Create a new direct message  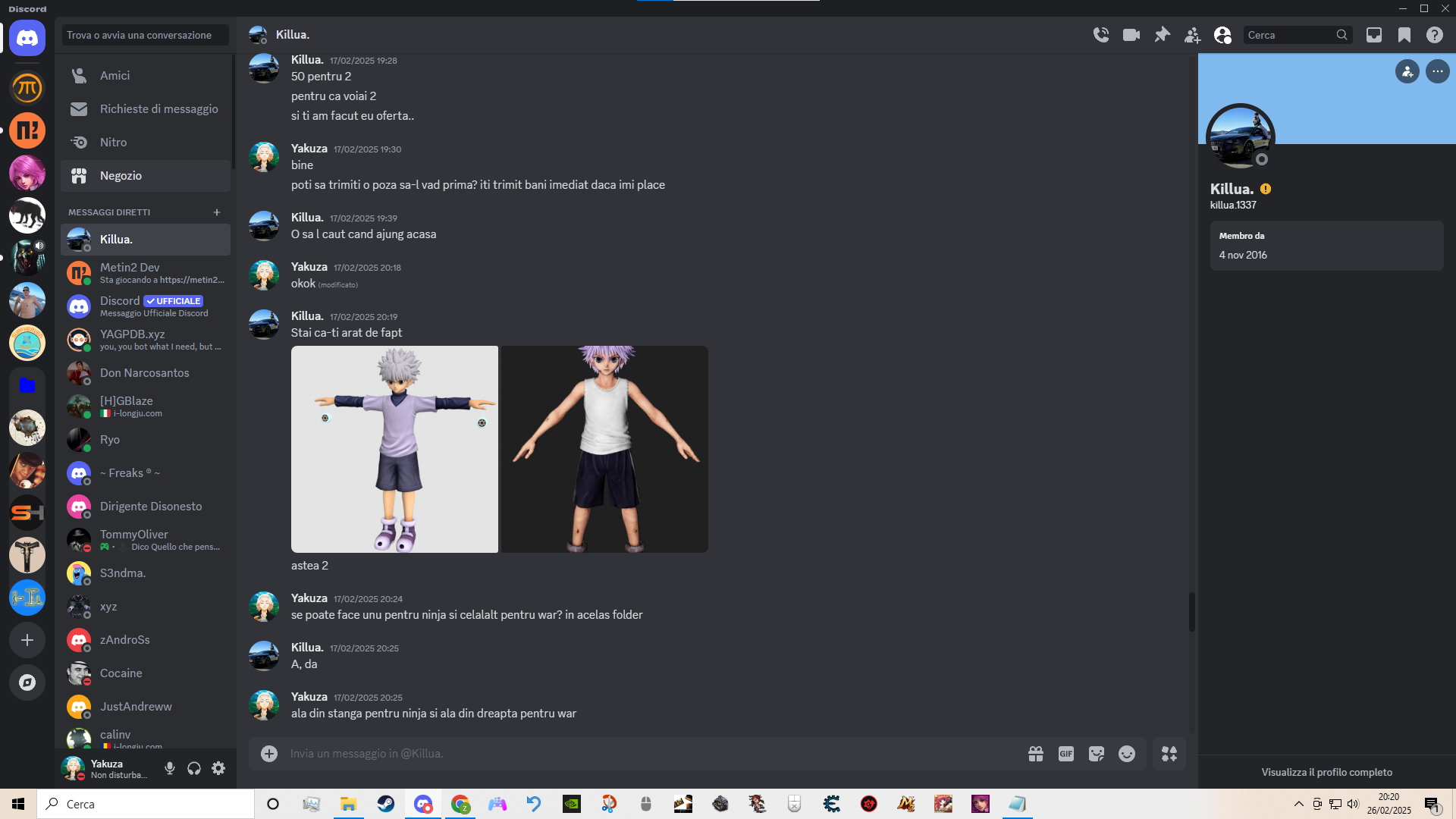coord(217,212)
